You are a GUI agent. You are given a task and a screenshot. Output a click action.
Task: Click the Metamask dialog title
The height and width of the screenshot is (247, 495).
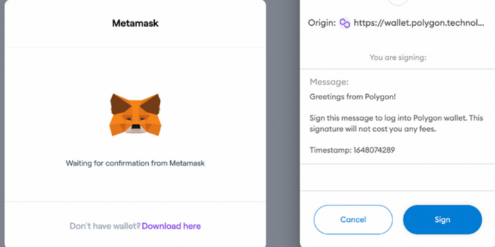(135, 23)
